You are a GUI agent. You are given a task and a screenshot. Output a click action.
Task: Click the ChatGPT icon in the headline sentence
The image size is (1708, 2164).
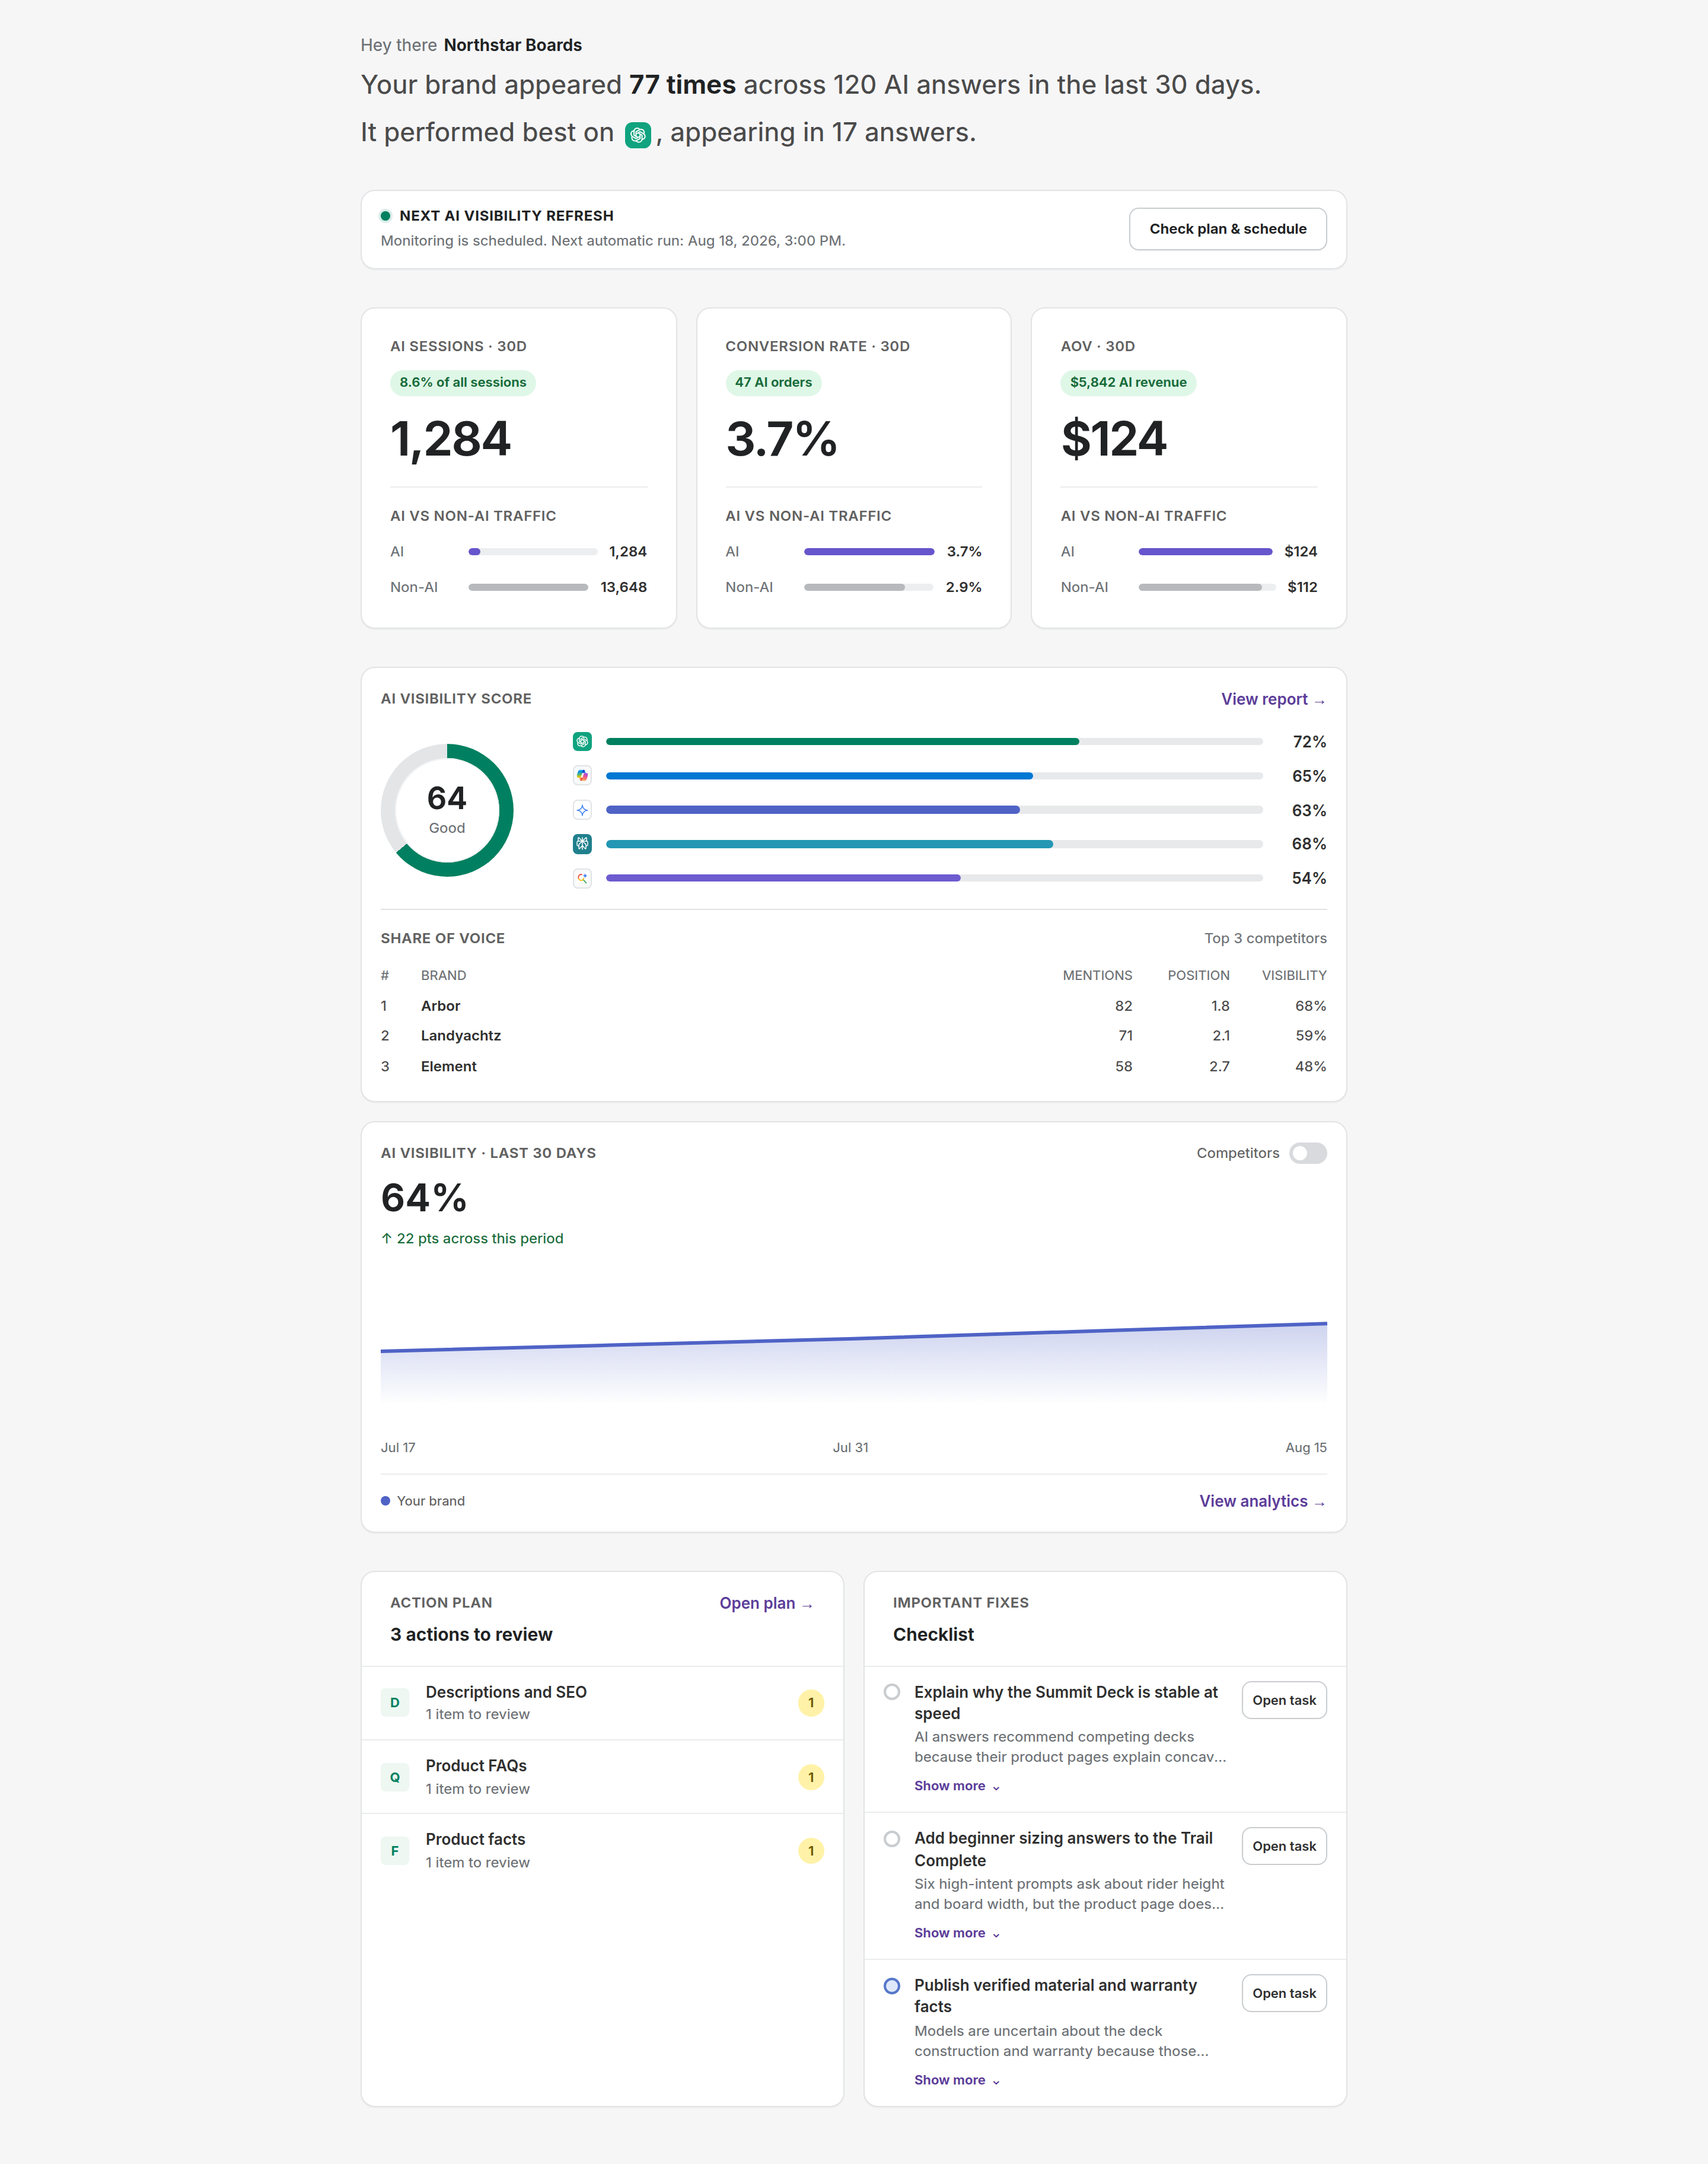[x=638, y=134]
